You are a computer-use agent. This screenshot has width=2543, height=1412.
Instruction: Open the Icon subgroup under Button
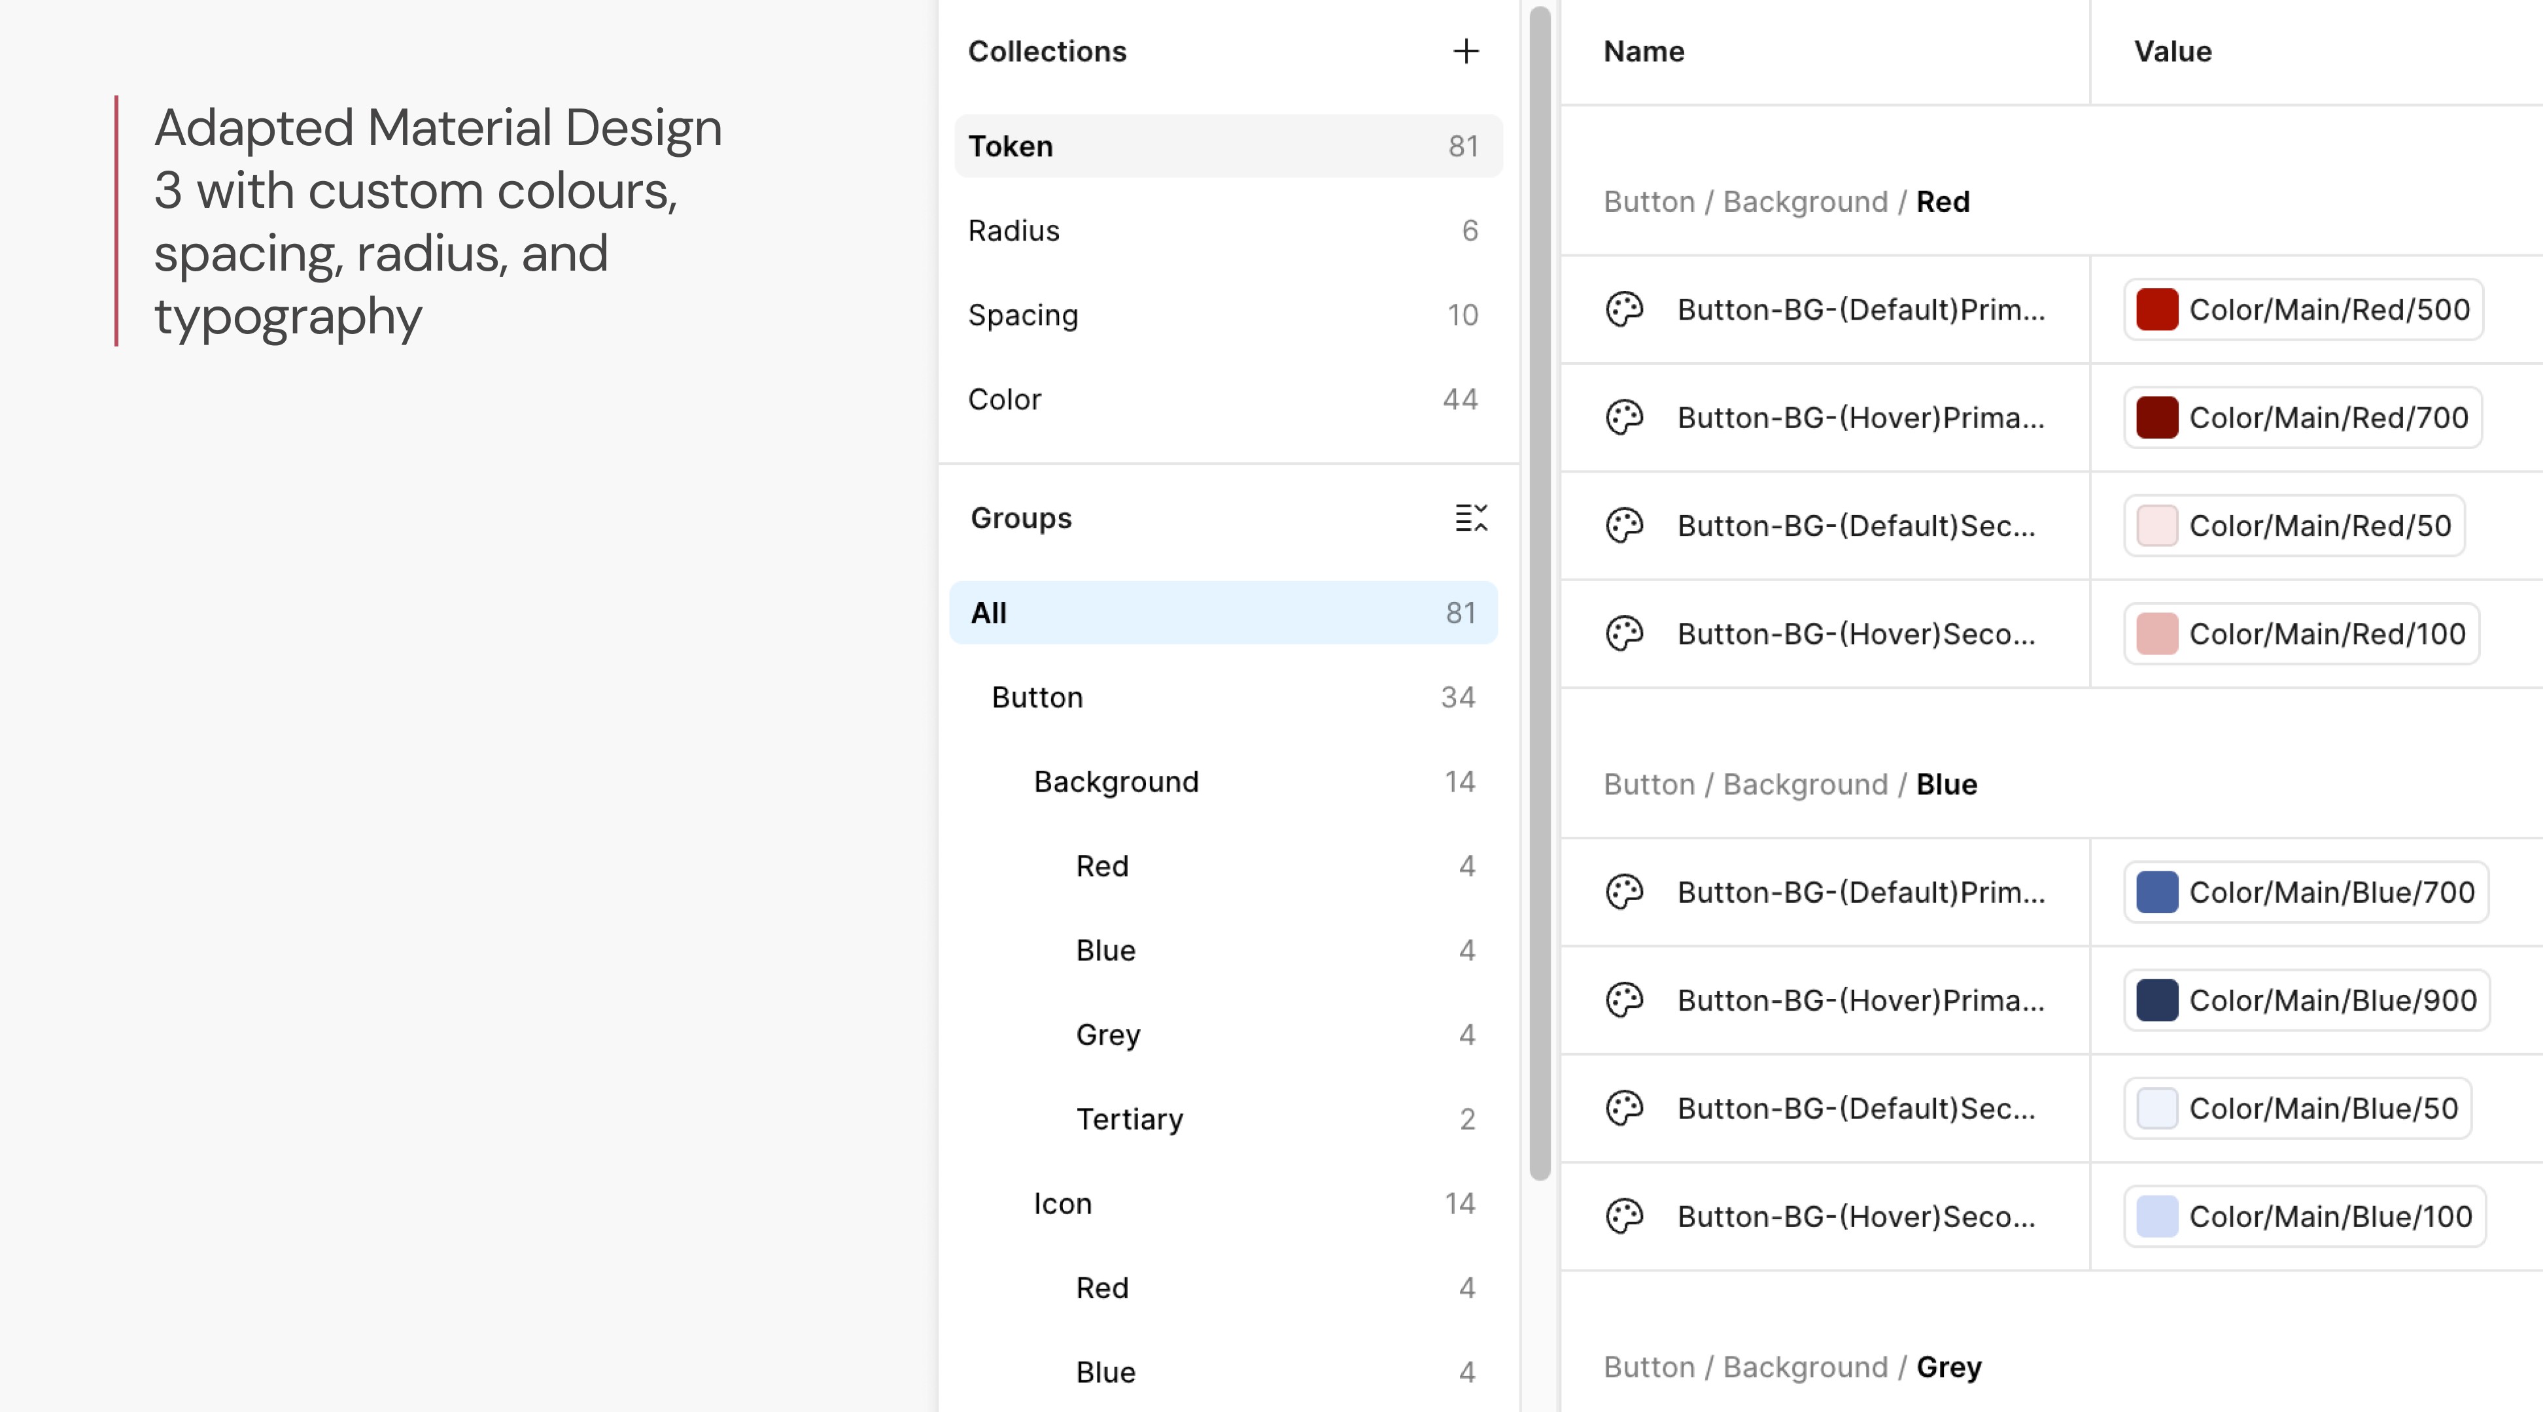(1062, 1204)
